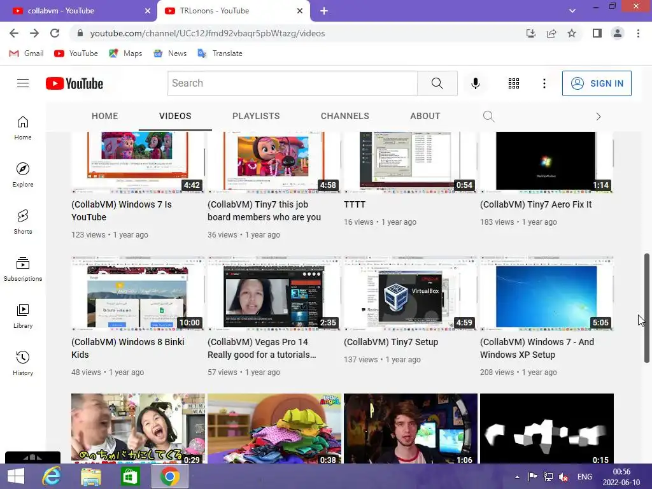Select the VIDEOS channel tab

[x=175, y=116]
